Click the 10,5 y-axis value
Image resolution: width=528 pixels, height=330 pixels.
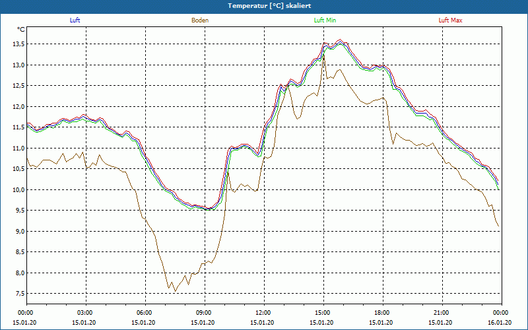[x=18, y=169]
